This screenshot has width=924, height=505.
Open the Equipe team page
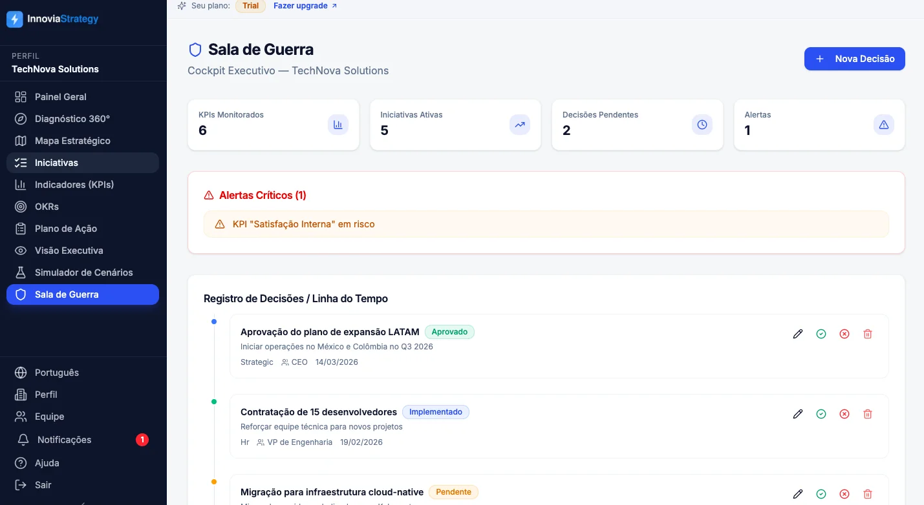click(83, 417)
